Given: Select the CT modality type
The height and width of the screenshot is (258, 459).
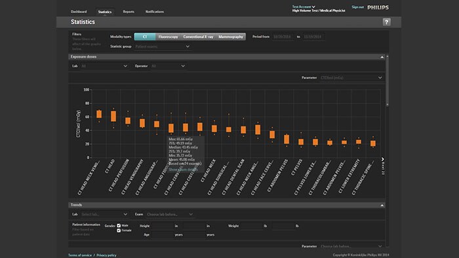Looking at the screenshot, I should (x=145, y=37).
